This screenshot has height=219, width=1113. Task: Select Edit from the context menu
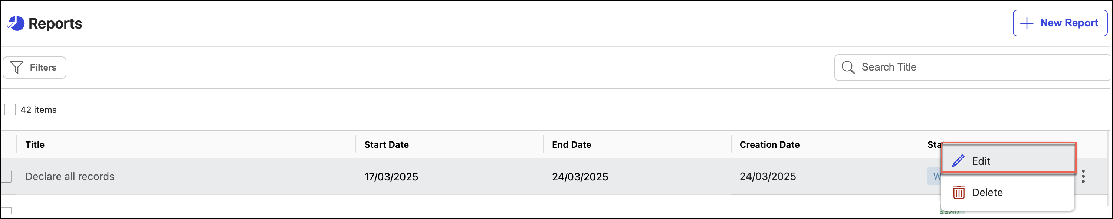[981, 161]
